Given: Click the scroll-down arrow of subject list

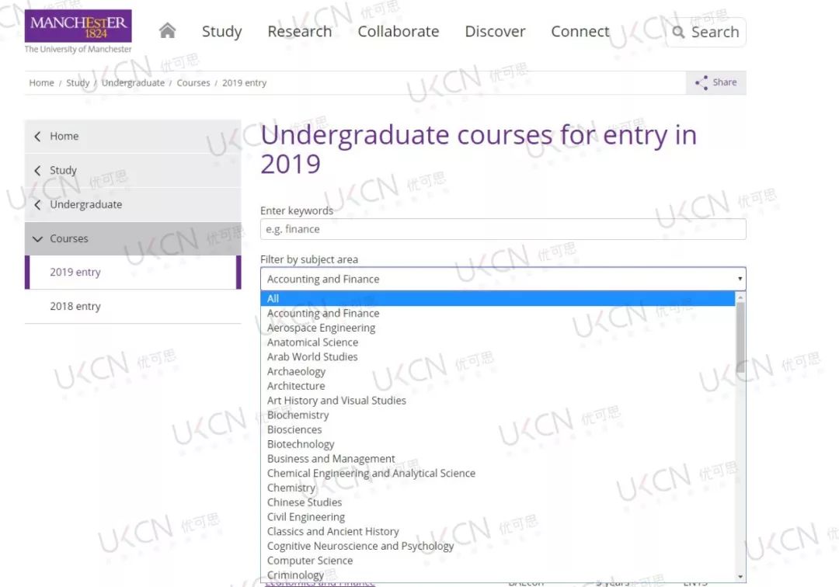Looking at the screenshot, I should 740,576.
